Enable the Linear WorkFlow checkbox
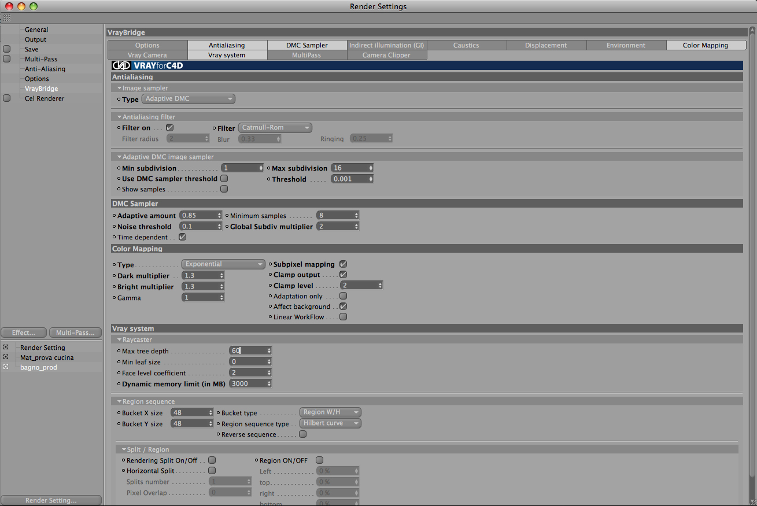Screen dimensions: 757x506 343,317
